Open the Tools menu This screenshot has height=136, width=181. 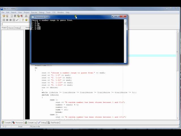[48, 12]
